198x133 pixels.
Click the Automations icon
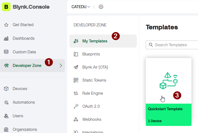tap(6, 102)
